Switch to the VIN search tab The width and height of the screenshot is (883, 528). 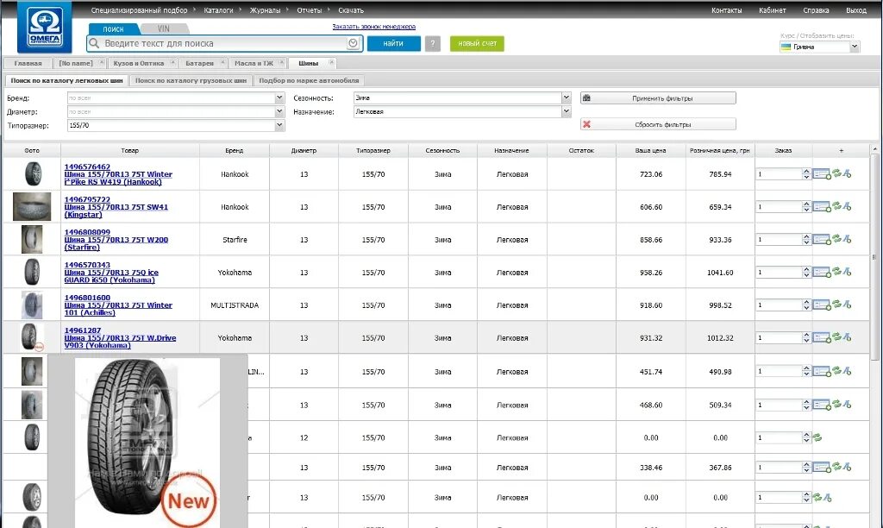[x=163, y=28]
